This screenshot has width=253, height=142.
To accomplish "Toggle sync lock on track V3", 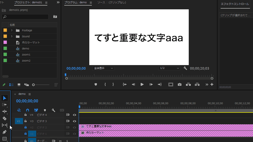I will [68, 121].
